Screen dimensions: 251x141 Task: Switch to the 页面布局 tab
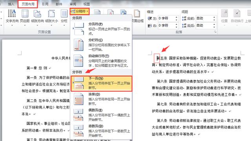[x=28, y=4]
